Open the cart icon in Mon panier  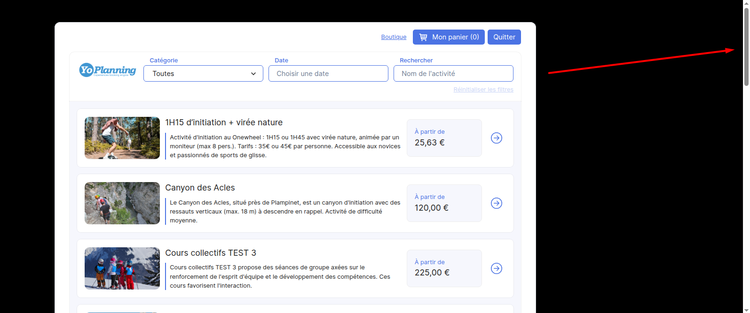(423, 37)
